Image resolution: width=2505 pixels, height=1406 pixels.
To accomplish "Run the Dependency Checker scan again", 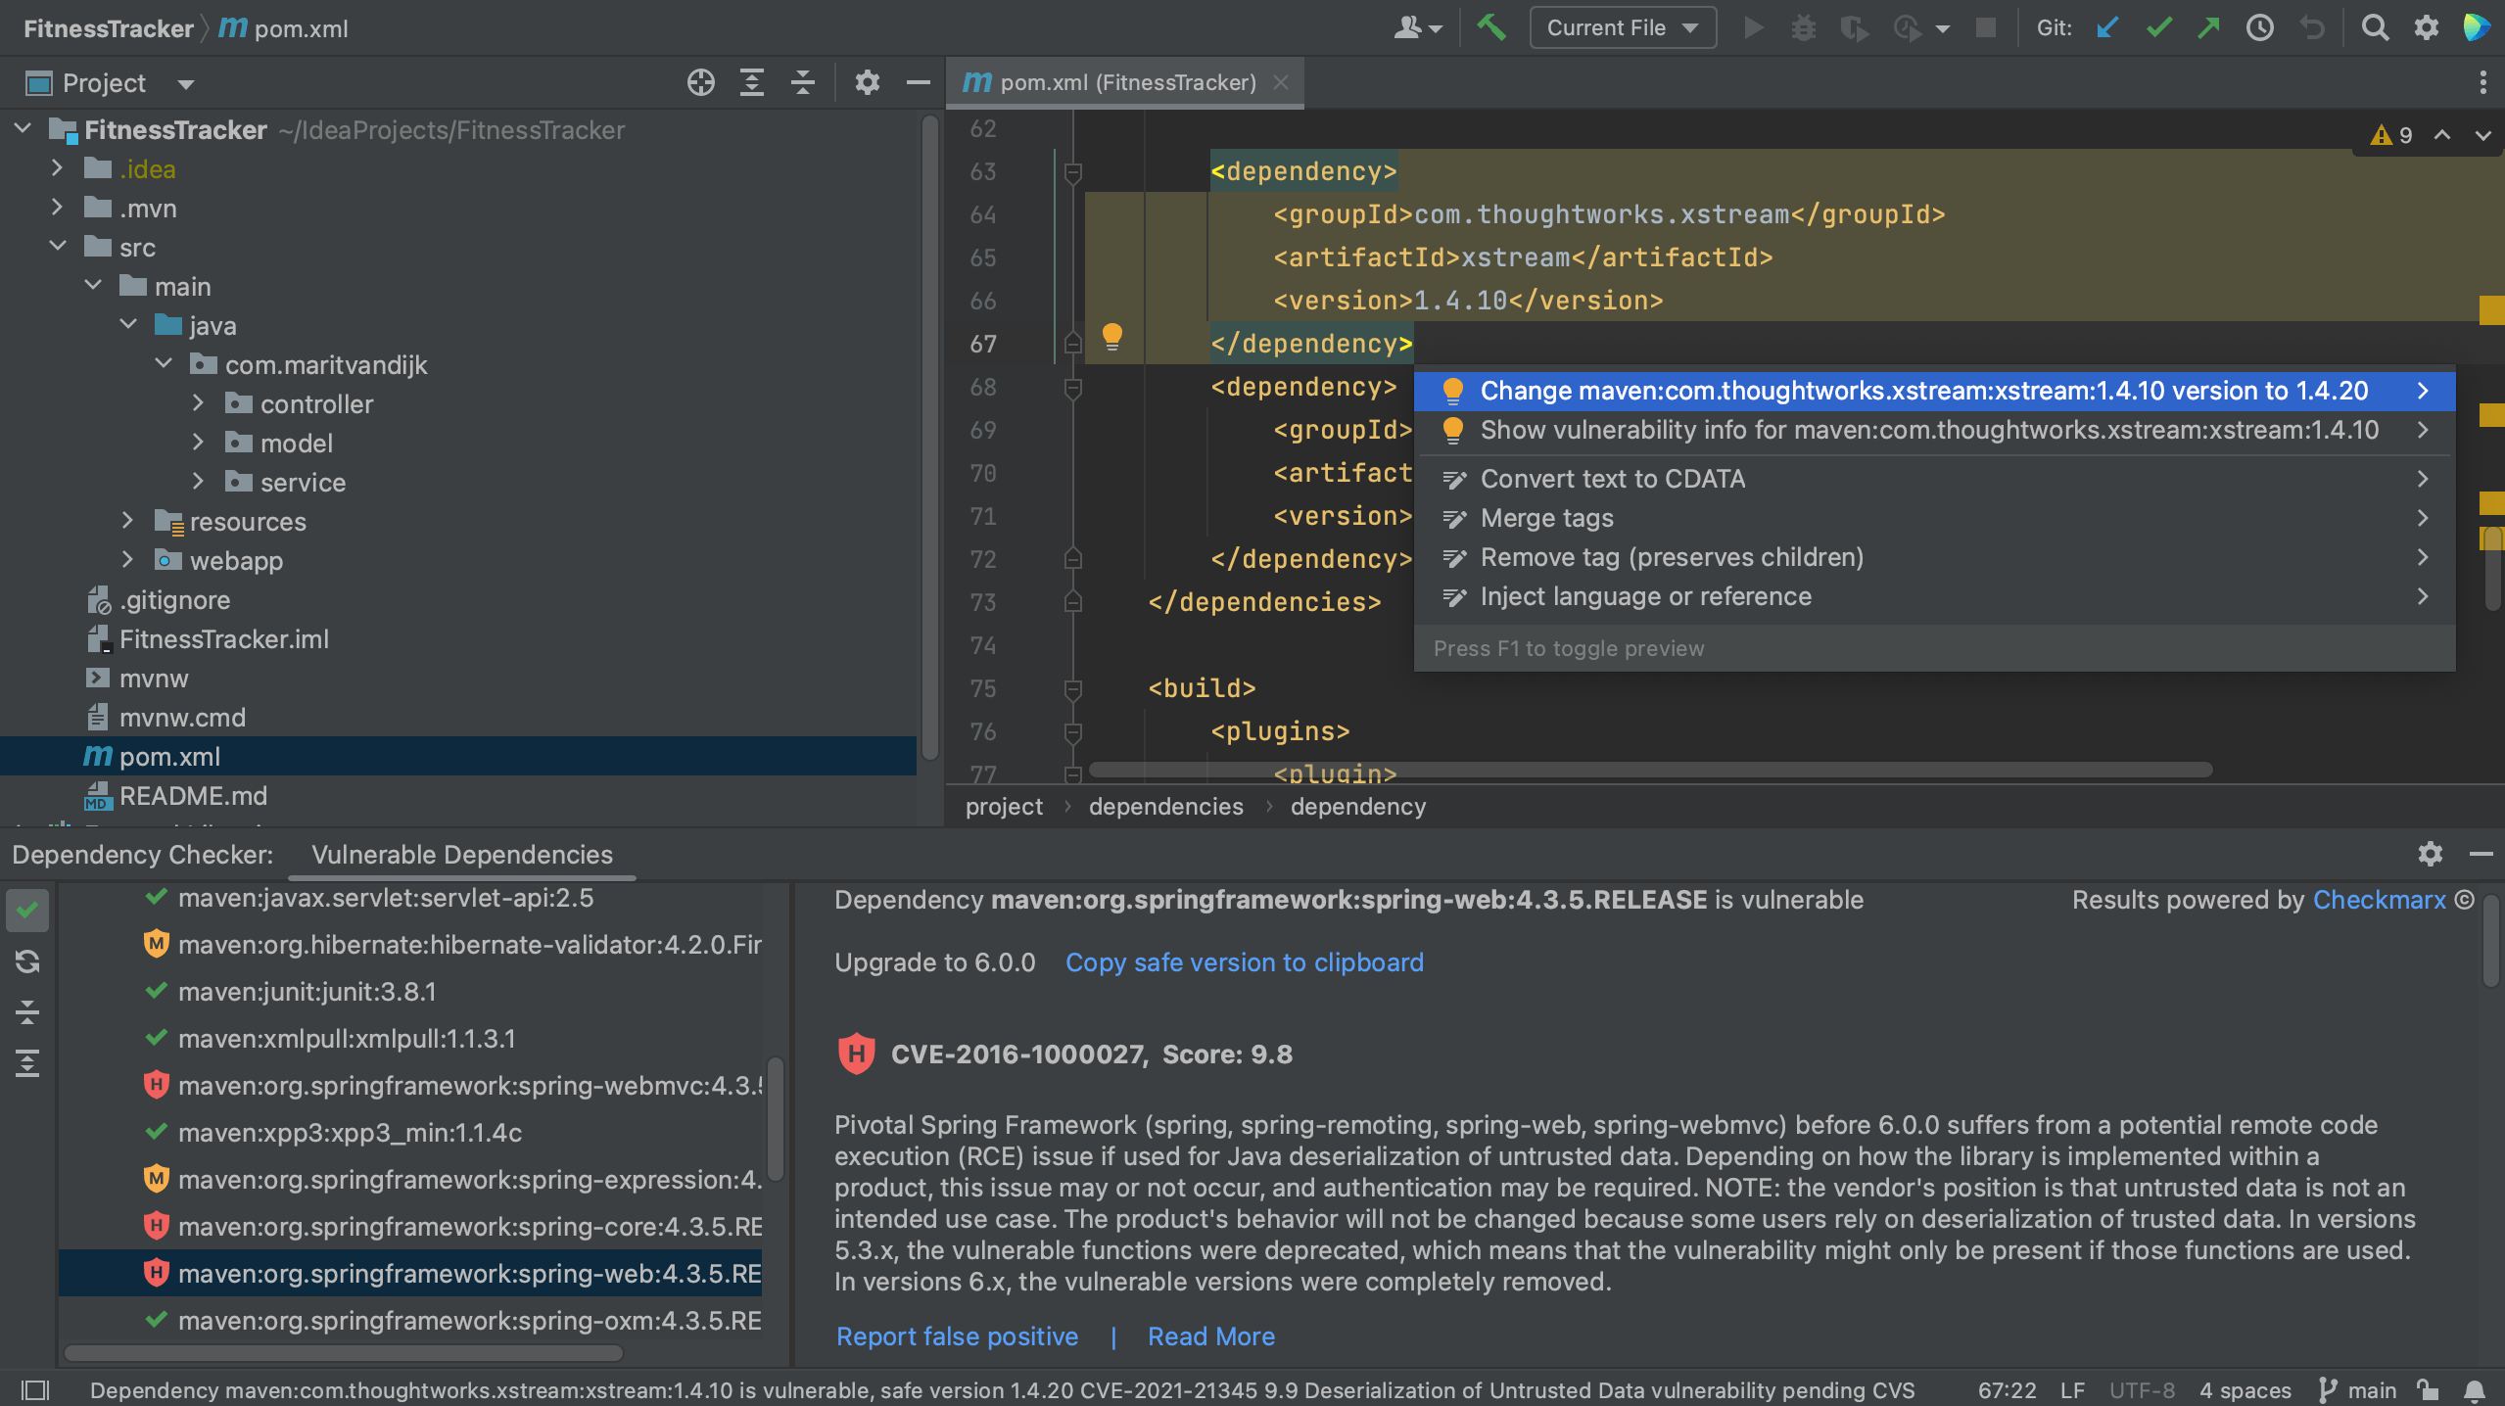I will 26,961.
